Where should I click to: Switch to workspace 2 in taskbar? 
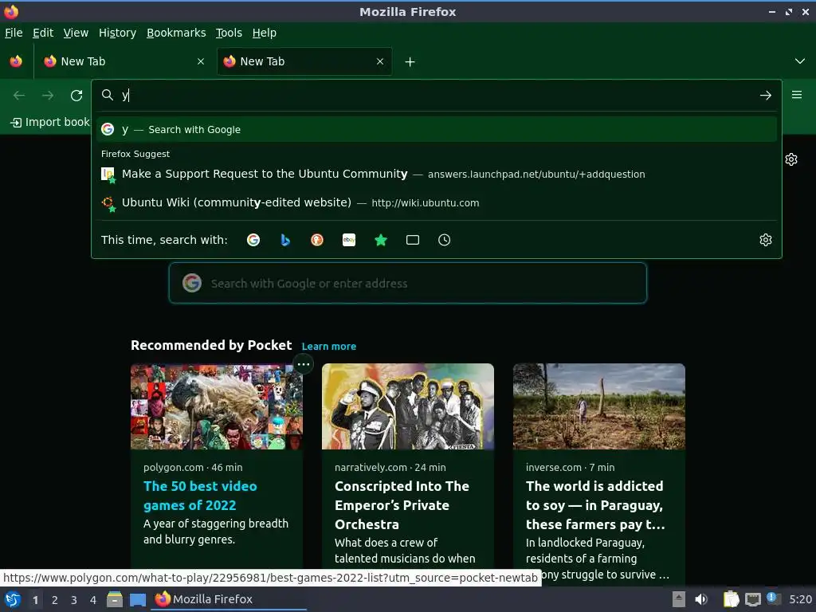[x=55, y=600]
